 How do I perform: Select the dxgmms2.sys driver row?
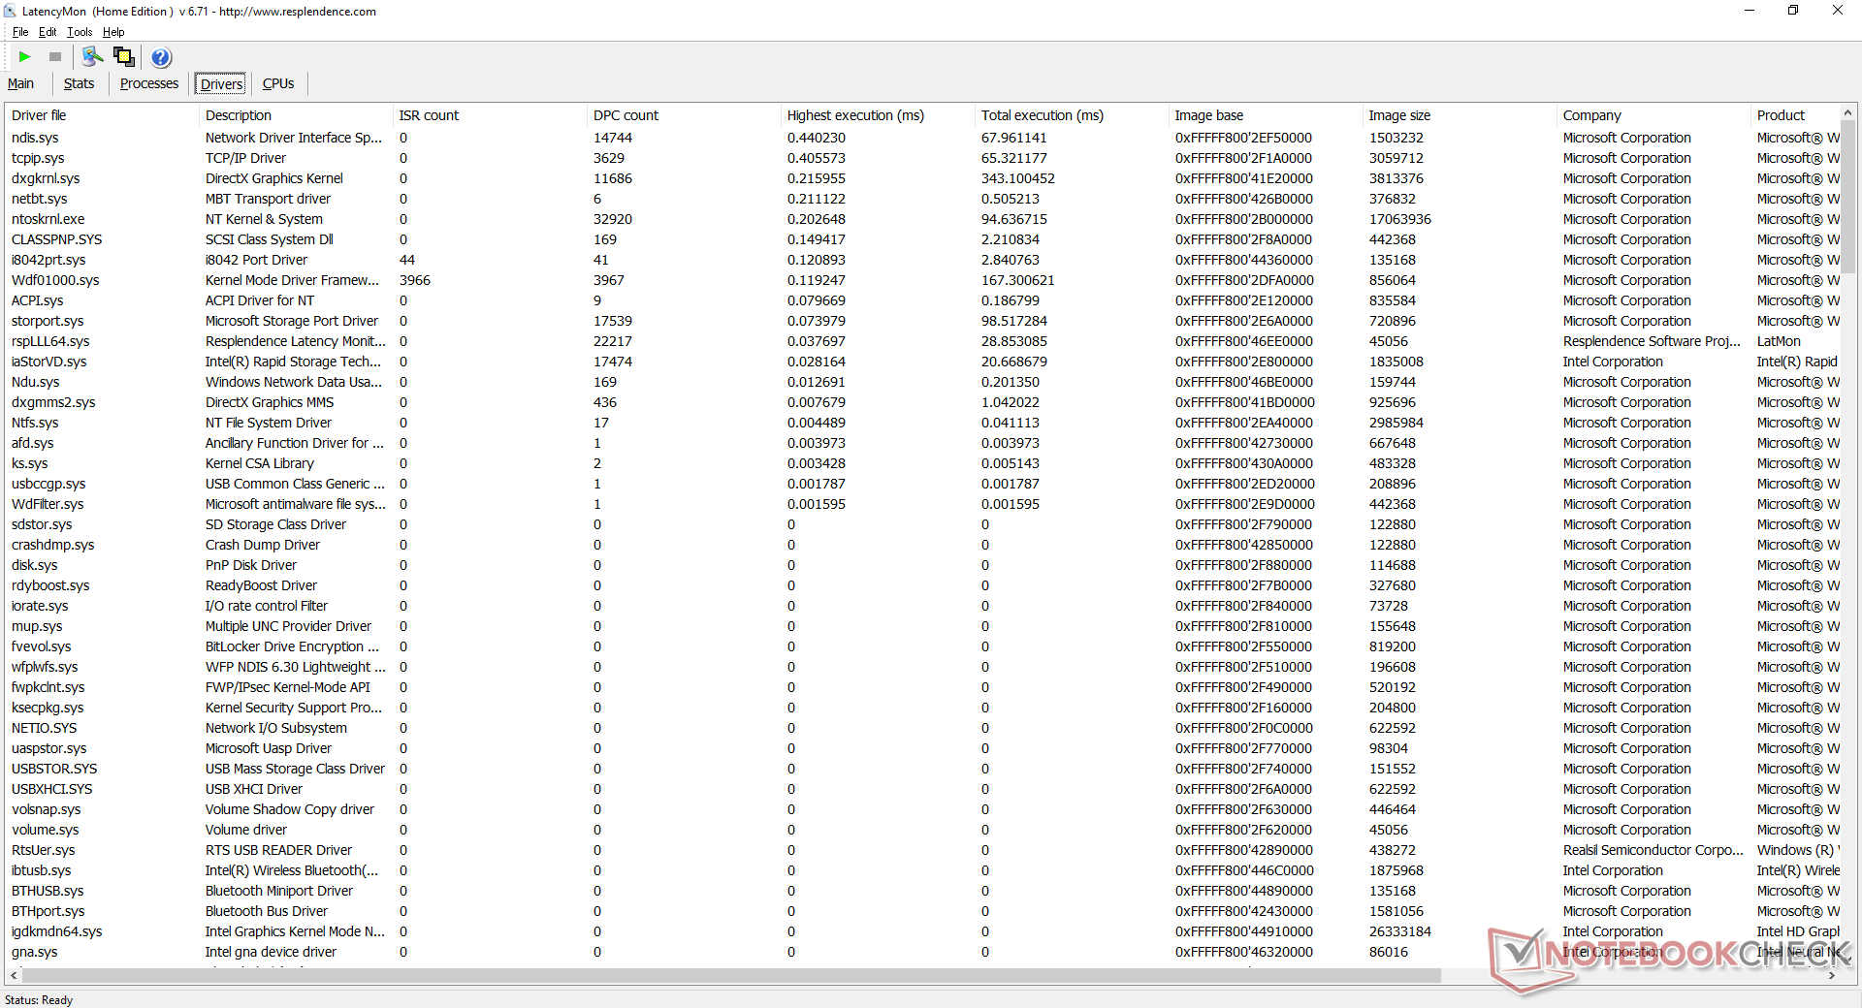click(922, 402)
